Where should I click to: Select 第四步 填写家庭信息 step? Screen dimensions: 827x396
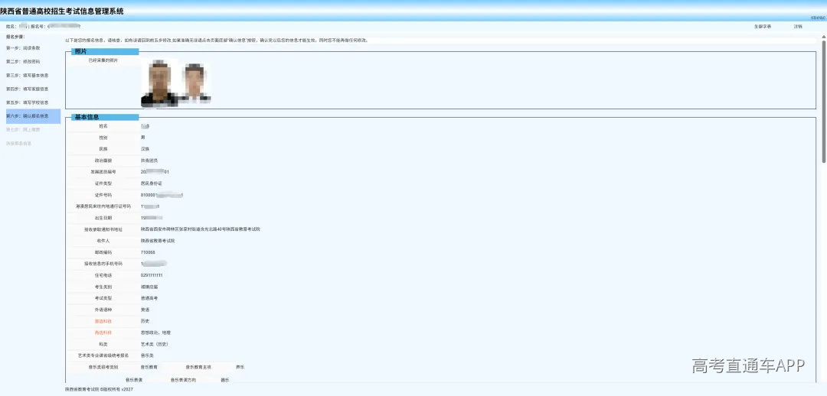click(28, 89)
